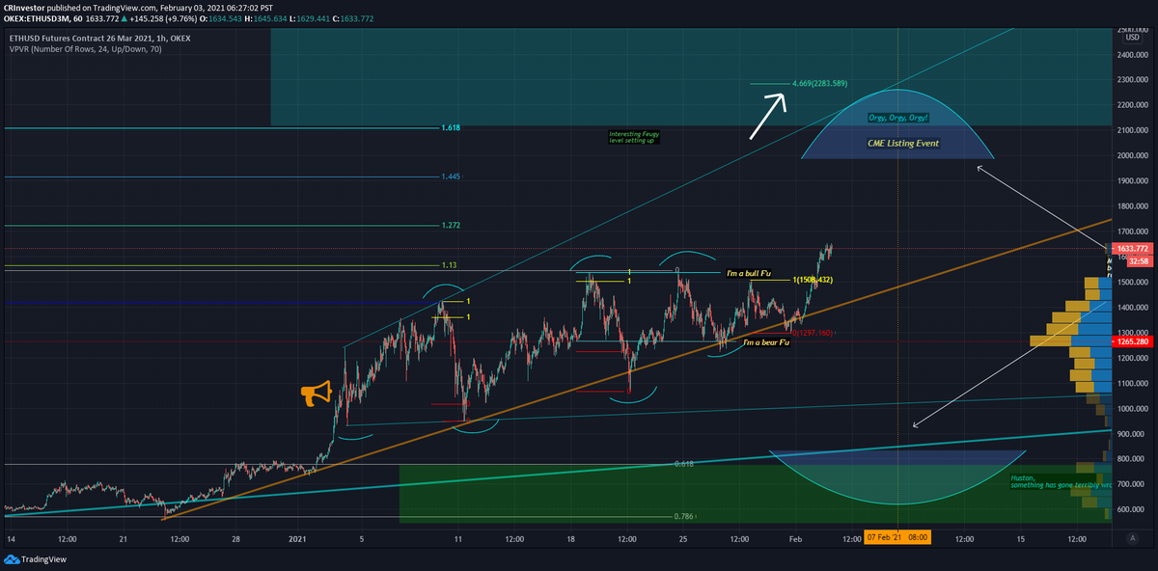1158x571 pixels.
Task: Click the 28 date label on the time axis
Action: coord(235,538)
